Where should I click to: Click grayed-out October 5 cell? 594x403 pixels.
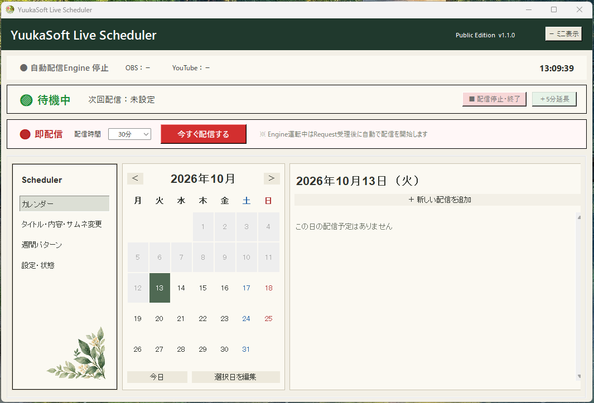[138, 257]
